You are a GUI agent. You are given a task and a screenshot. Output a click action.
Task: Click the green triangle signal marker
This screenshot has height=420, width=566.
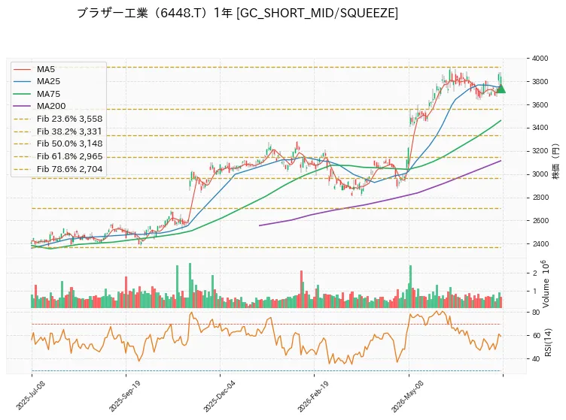coord(501,89)
